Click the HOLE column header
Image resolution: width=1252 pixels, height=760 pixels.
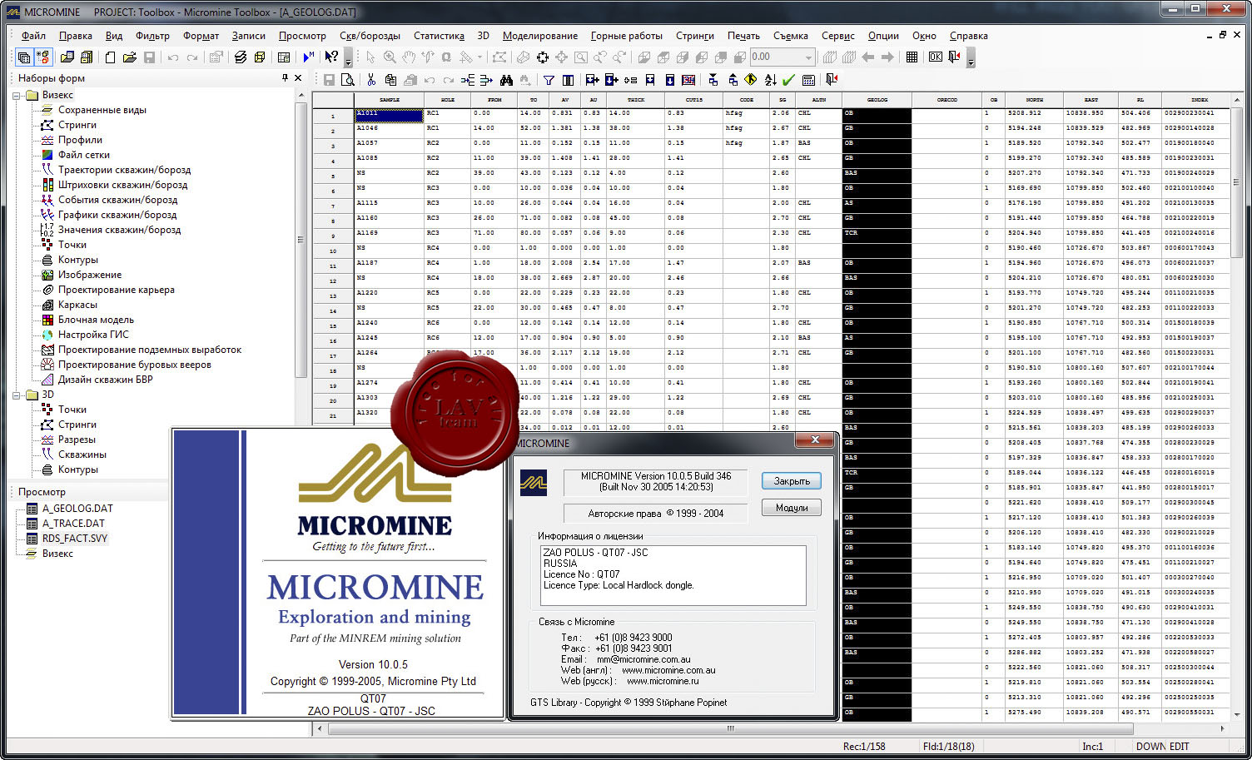tap(448, 100)
